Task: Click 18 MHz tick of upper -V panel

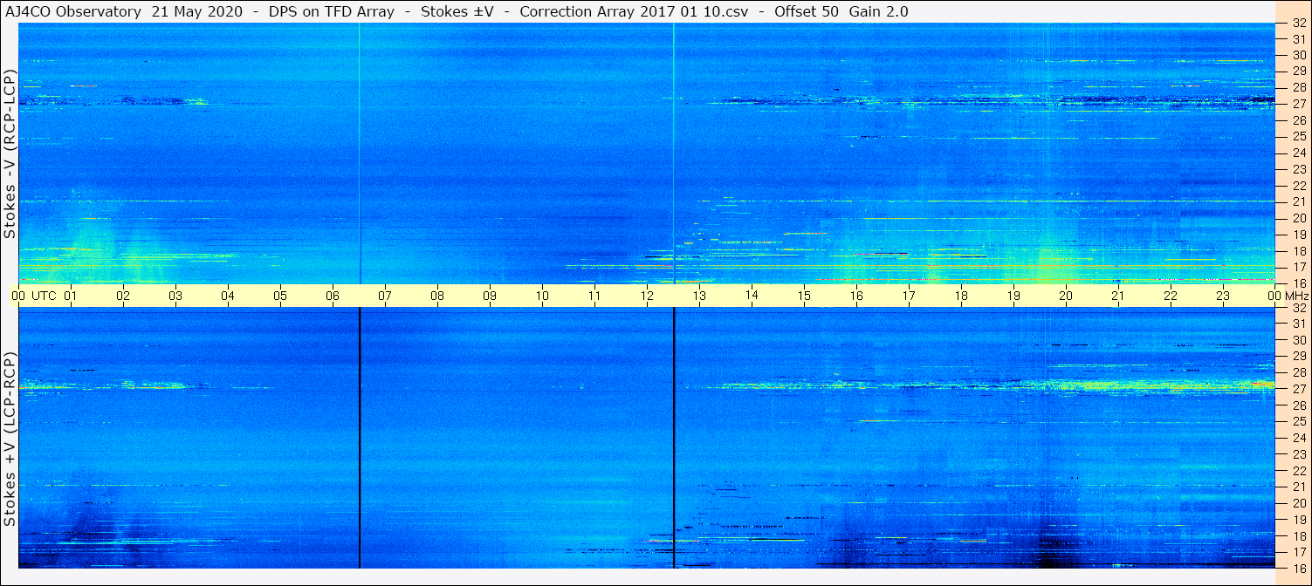Action: (1298, 250)
